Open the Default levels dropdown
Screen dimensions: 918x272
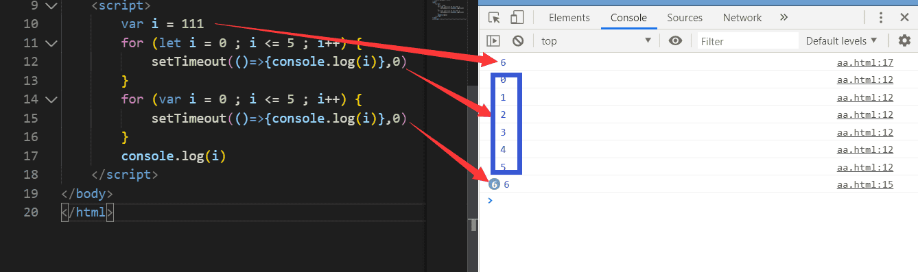click(x=842, y=41)
